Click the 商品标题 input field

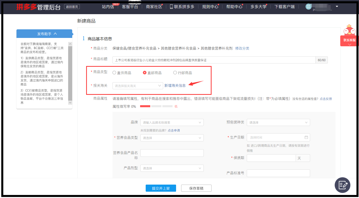click(214, 60)
